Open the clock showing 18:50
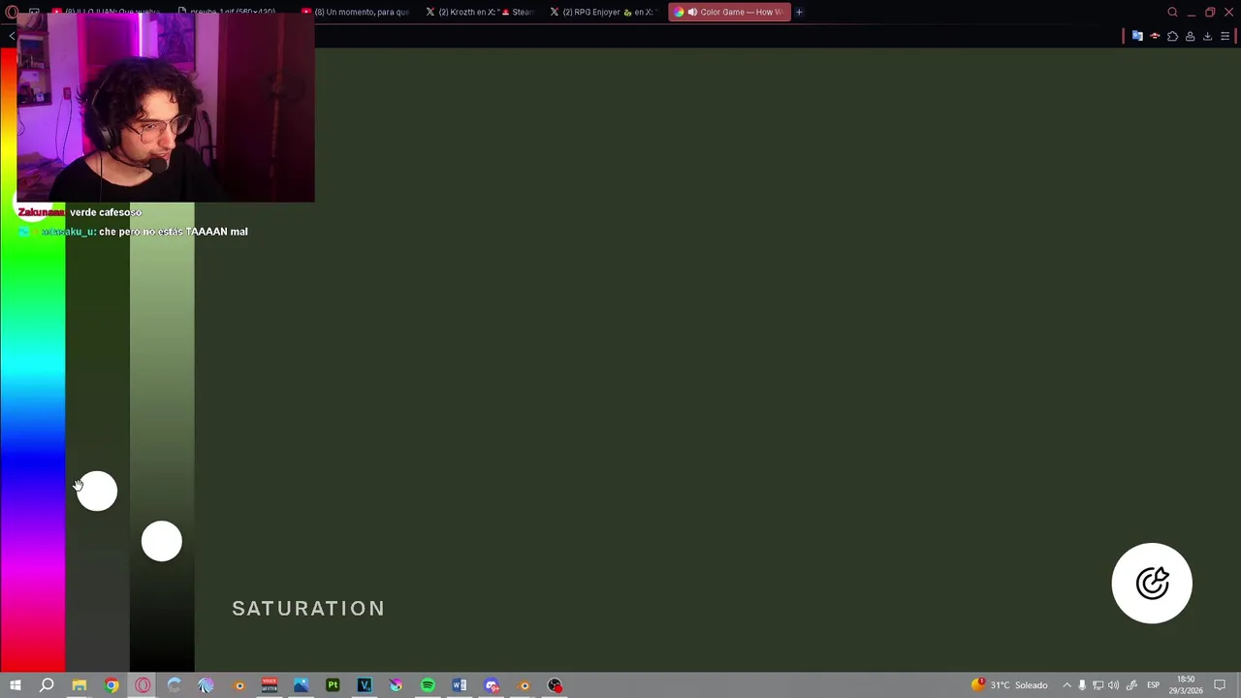Image resolution: width=1241 pixels, height=698 pixels. 1186,685
